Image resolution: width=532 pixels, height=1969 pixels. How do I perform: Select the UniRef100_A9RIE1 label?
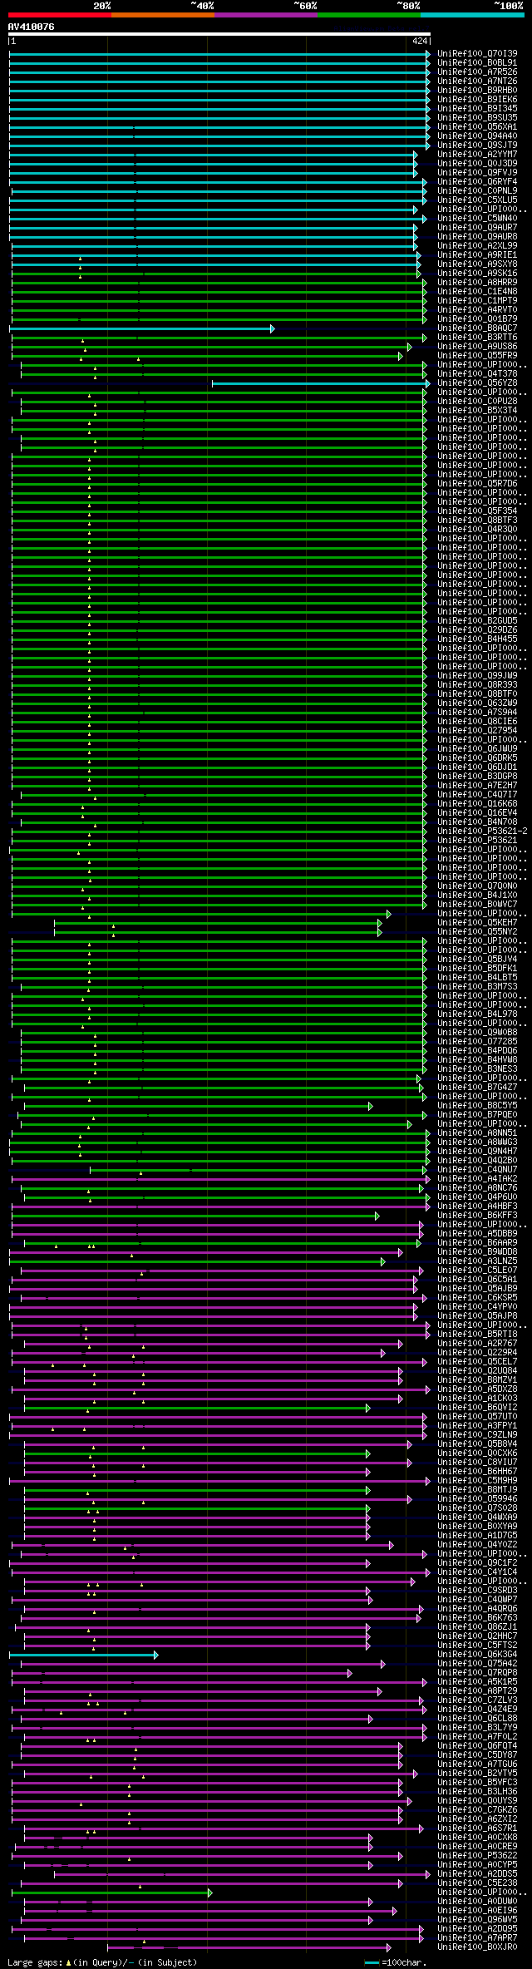point(477,254)
